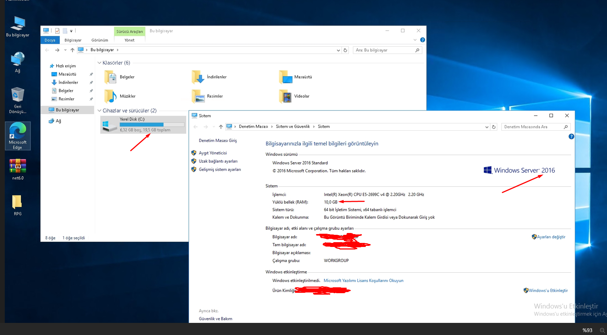This screenshot has height=335, width=607.
Task: Switch to the Görünüm ribbon tab
Action: click(100, 40)
